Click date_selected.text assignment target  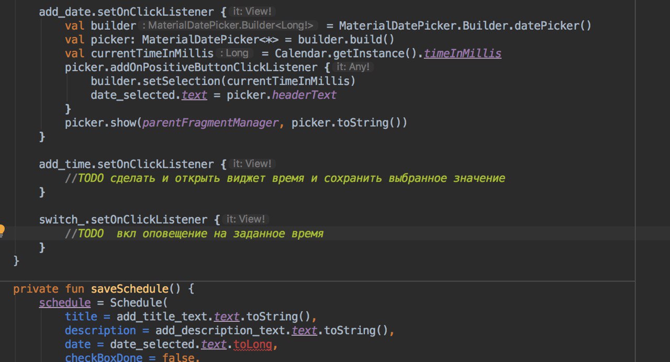tap(149, 95)
